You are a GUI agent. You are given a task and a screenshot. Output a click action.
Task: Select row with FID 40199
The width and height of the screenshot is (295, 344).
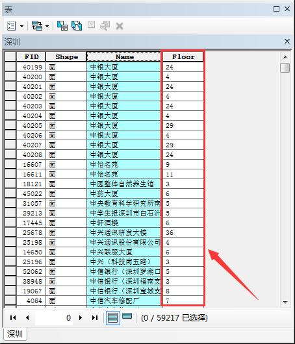10,67
